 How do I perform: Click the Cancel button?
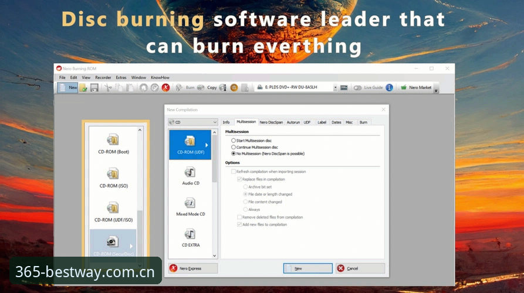[360, 268]
